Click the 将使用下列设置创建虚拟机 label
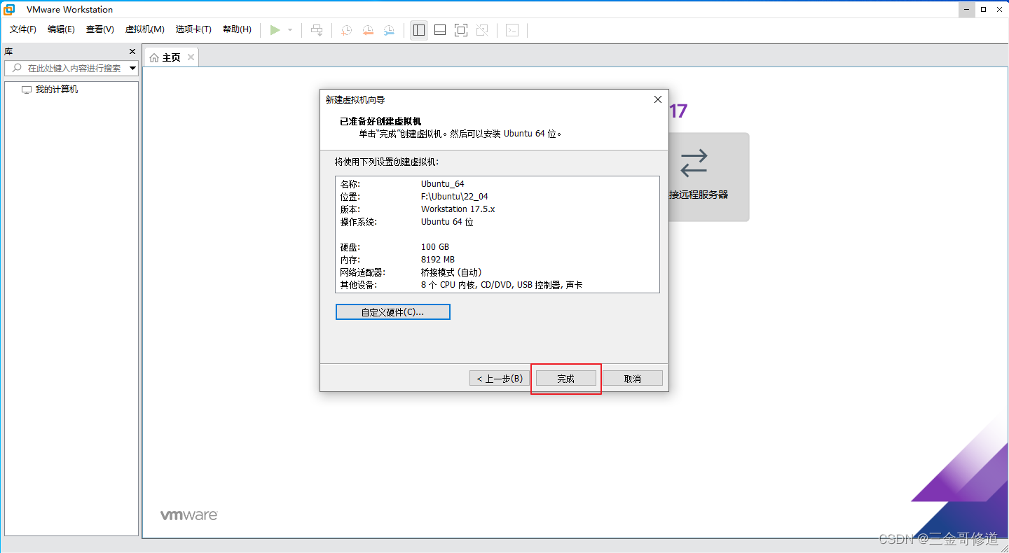The width and height of the screenshot is (1009, 553). [387, 162]
